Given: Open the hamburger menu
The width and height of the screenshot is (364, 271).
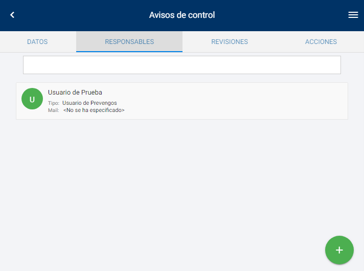Looking at the screenshot, I should (353, 15).
